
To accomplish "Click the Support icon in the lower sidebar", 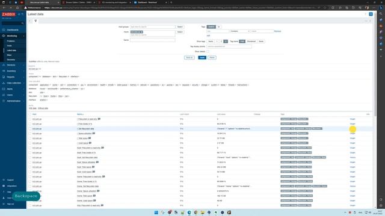I will coord(4,180).
